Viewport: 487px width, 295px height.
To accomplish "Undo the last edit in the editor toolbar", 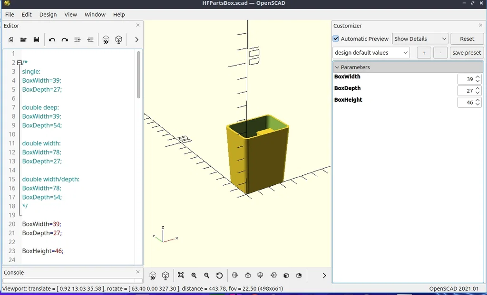I will tap(52, 40).
